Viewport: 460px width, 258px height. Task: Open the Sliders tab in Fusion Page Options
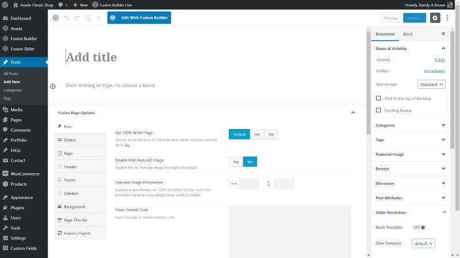click(x=80, y=140)
